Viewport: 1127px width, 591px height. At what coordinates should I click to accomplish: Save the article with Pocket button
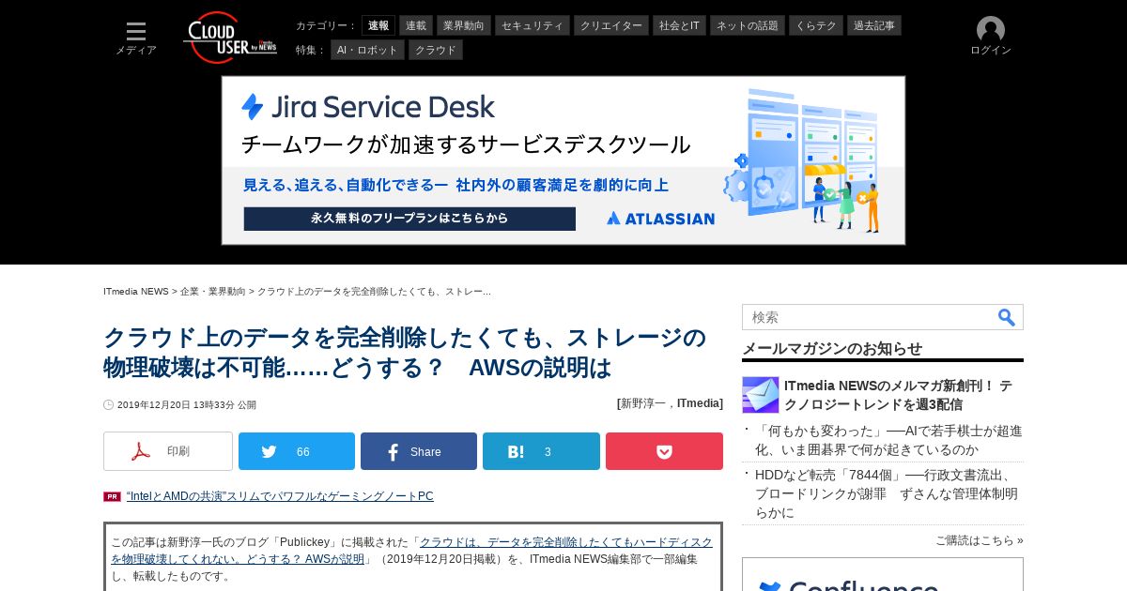click(x=664, y=451)
